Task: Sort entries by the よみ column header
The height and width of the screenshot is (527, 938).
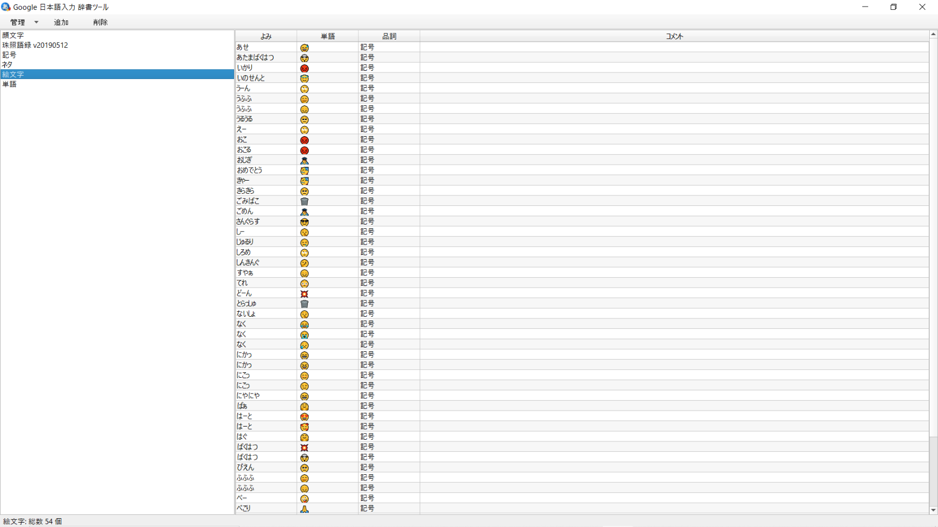Action: click(266, 36)
